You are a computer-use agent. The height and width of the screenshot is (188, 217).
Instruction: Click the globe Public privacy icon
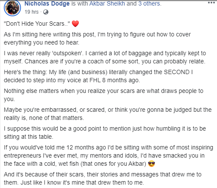(46, 12)
